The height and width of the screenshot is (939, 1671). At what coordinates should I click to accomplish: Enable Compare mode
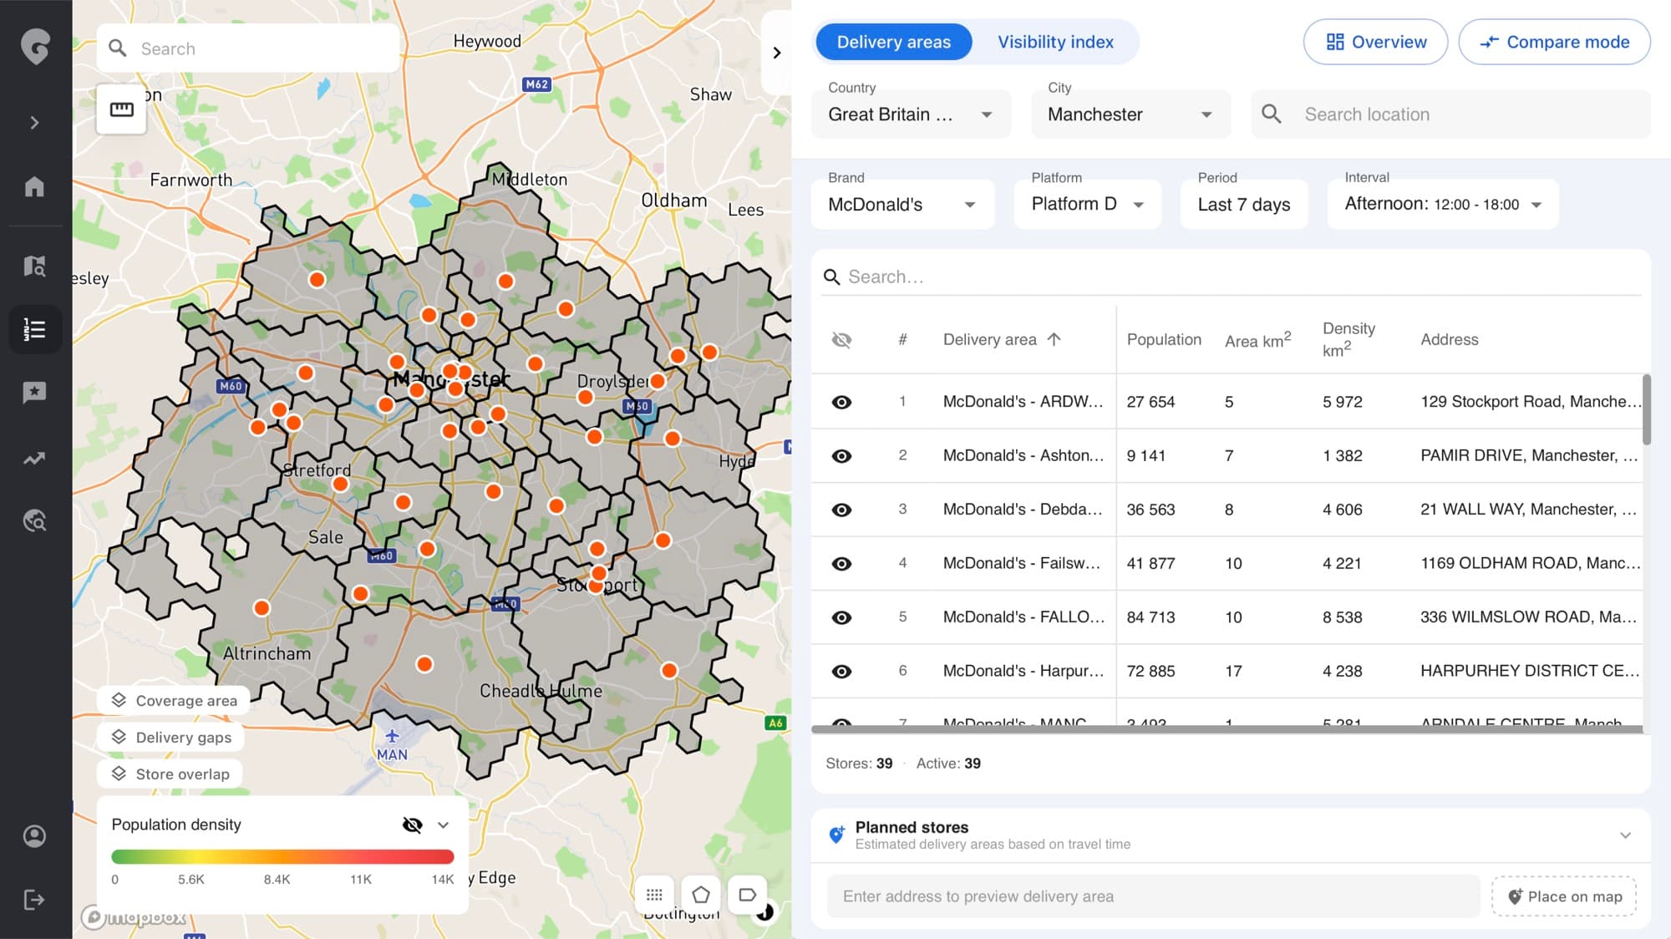click(x=1554, y=42)
